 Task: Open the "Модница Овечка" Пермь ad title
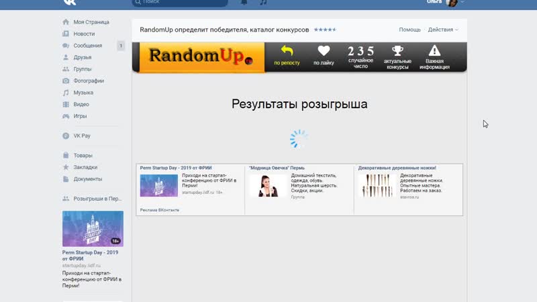(277, 168)
